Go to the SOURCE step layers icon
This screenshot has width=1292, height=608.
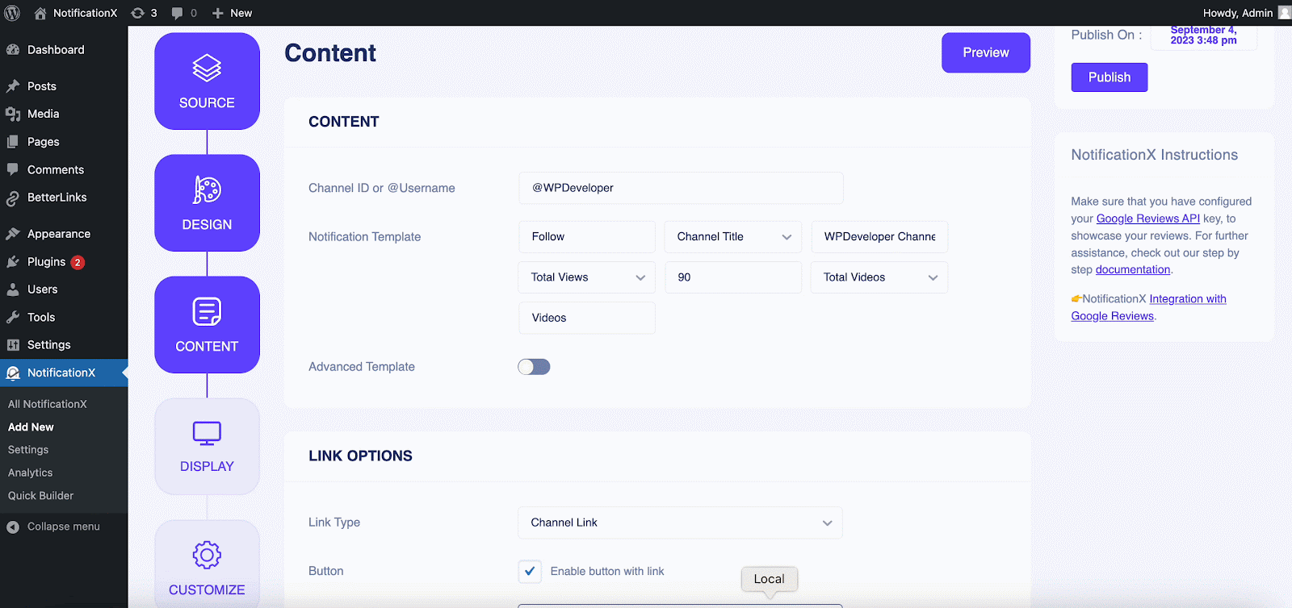click(x=207, y=69)
